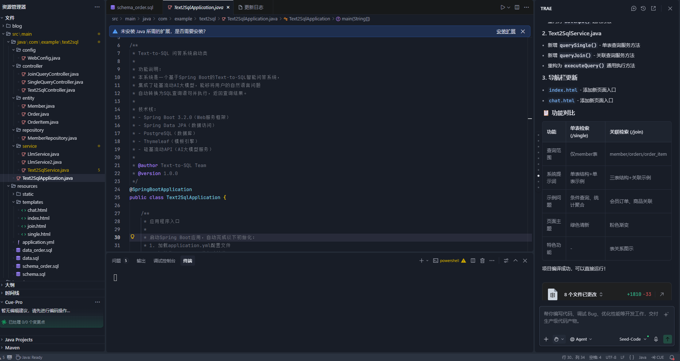Click inside the terminal area
This screenshot has width=680, height=361.
(319, 309)
